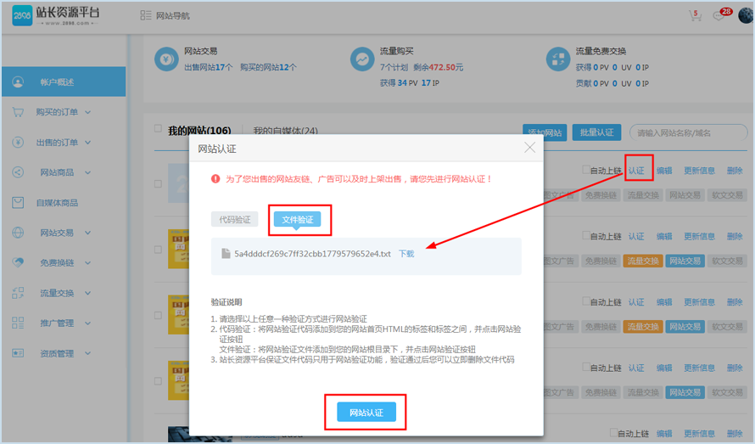The height and width of the screenshot is (444, 755).
Task: Click the 网站交易 circular icon in summary
Action: [167, 60]
